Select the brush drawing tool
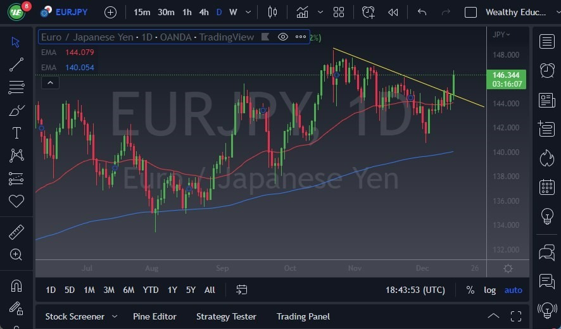561x329 pixels. pos(16,111)
